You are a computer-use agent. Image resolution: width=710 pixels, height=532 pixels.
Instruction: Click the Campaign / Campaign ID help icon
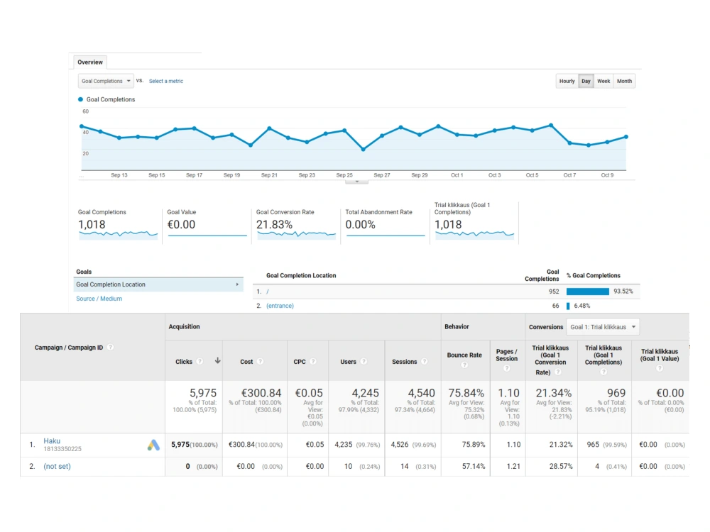coord(110,348)
